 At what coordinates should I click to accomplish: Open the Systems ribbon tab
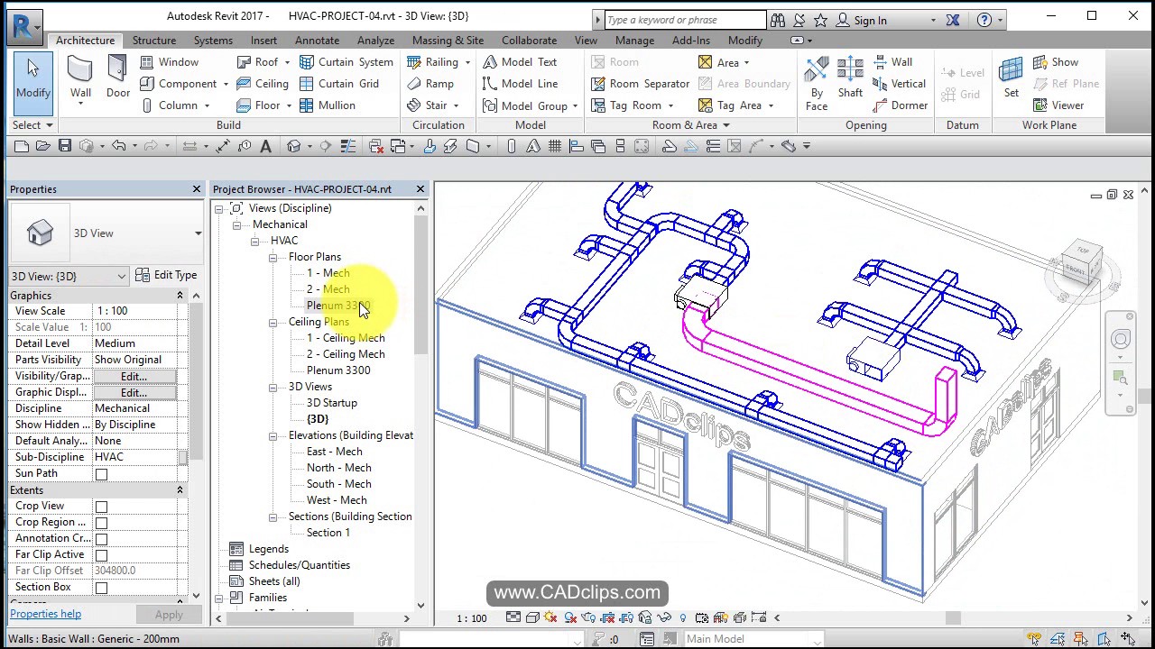tap(213, 41)
